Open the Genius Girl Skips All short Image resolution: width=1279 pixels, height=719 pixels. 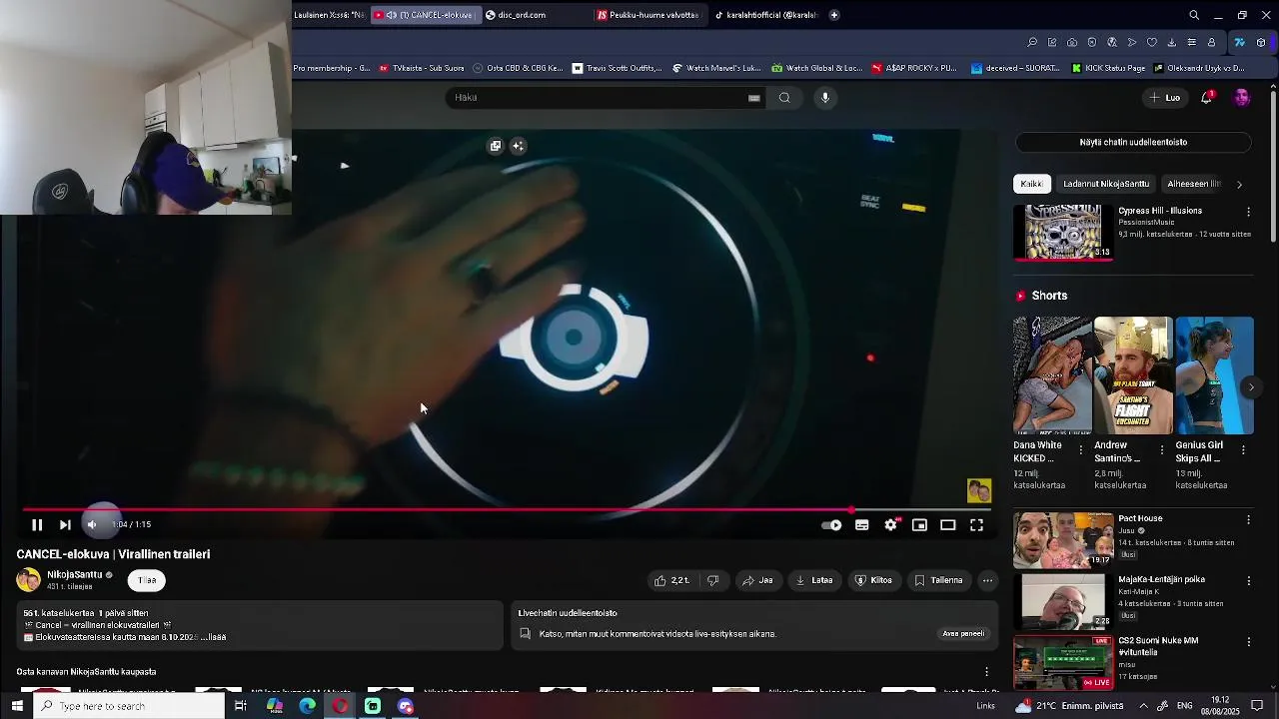pos(1214,375)
